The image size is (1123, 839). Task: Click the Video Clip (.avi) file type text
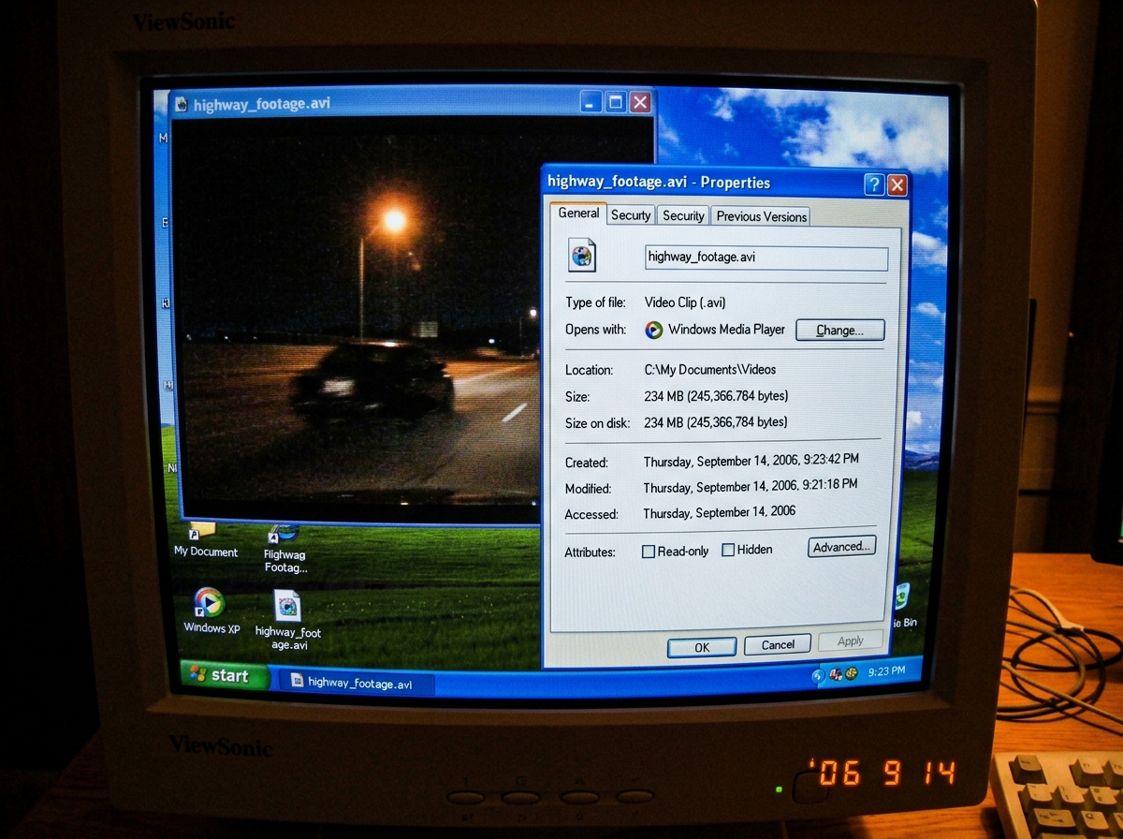tap(685, 302)
